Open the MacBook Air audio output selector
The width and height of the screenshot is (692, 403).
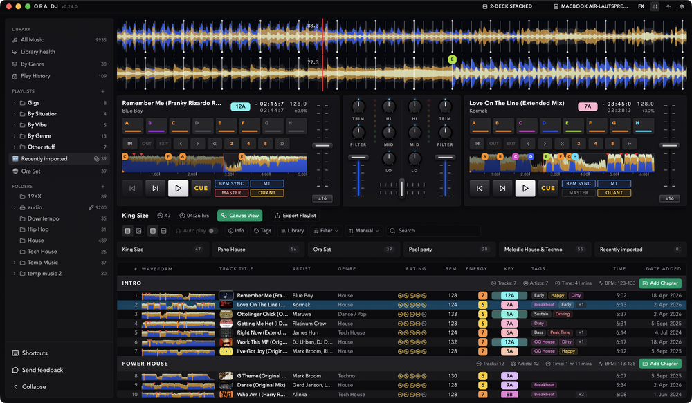(590, 6)
